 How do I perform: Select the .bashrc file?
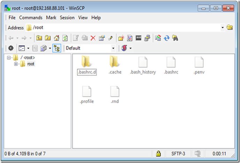(171, 66)
